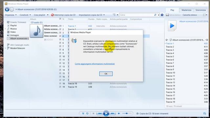
Task: Open the Organizza dropdown menu
Action: pos(11,15)
